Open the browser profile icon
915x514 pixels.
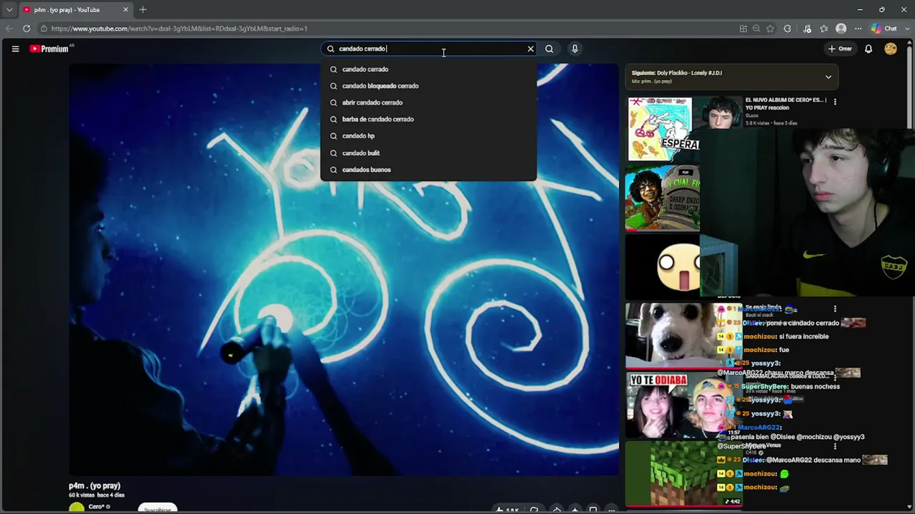coord(841,29)
